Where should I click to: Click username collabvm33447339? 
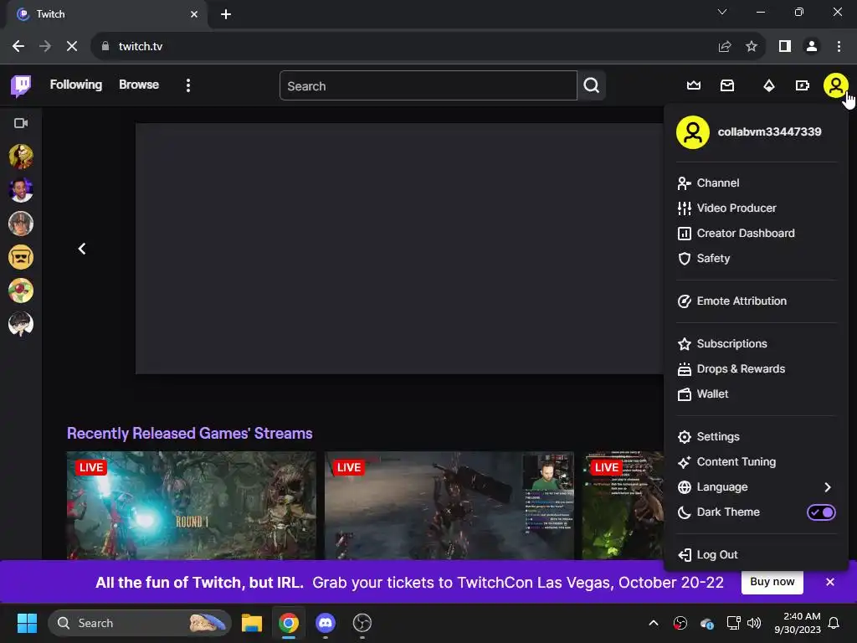[769, 131]
